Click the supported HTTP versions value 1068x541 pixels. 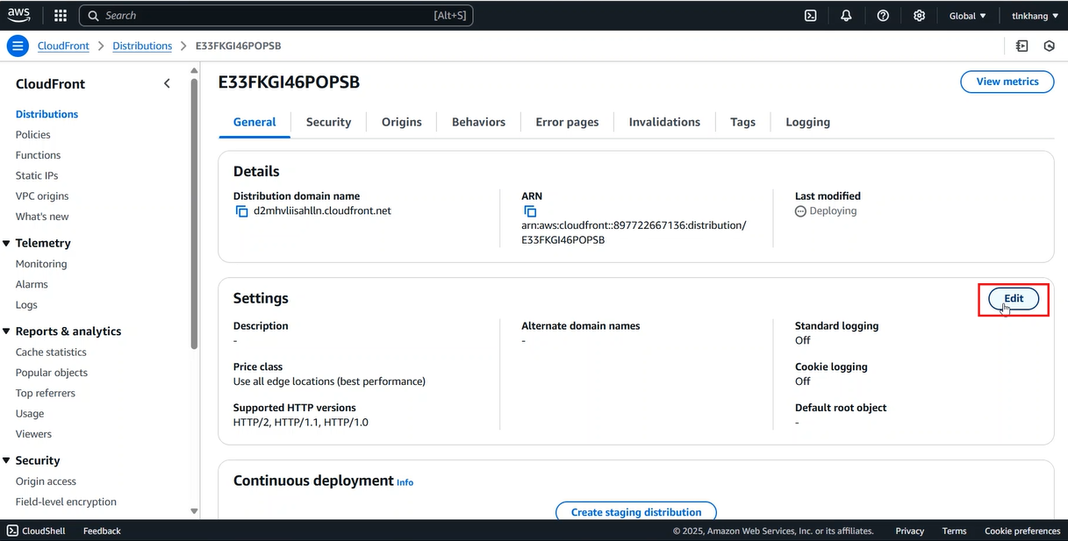point(301,423)
